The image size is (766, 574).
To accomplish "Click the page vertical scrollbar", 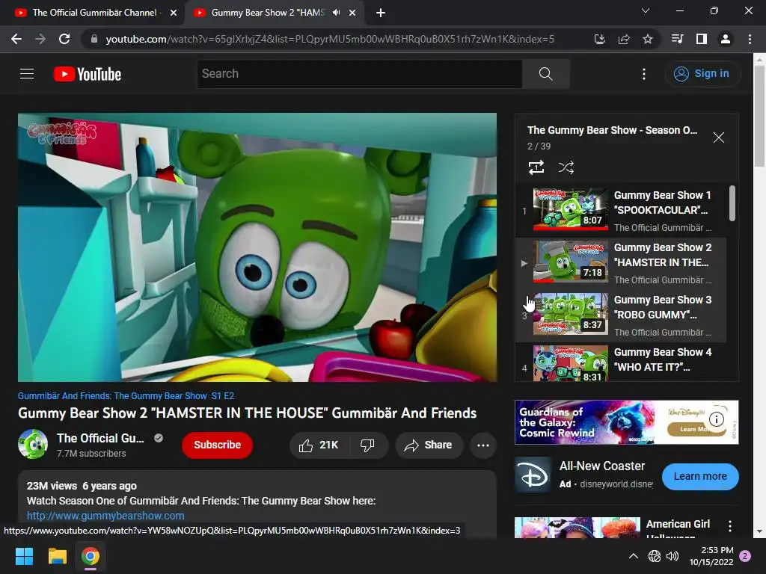I will pyautogui.click(x=760, y=117).
